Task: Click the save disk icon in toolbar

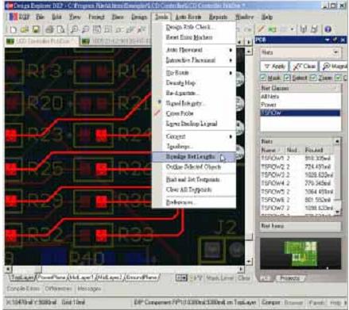Action: 36,29
